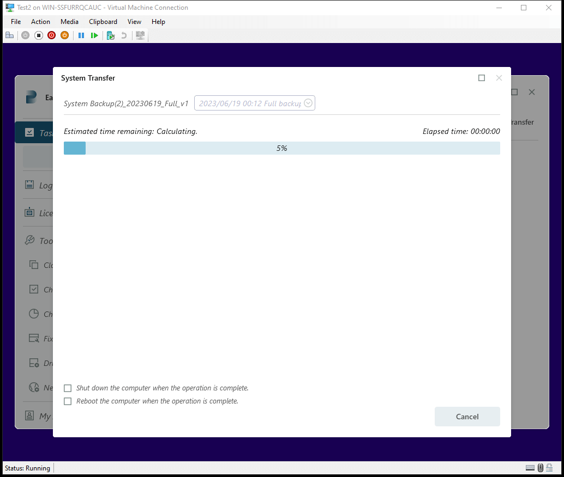564x477 pixels.
Task: Click the System Transfer dialog title
Action: [88, 78]
